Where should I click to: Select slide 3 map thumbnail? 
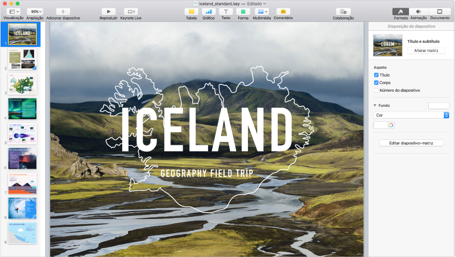[x=22, y=84]
